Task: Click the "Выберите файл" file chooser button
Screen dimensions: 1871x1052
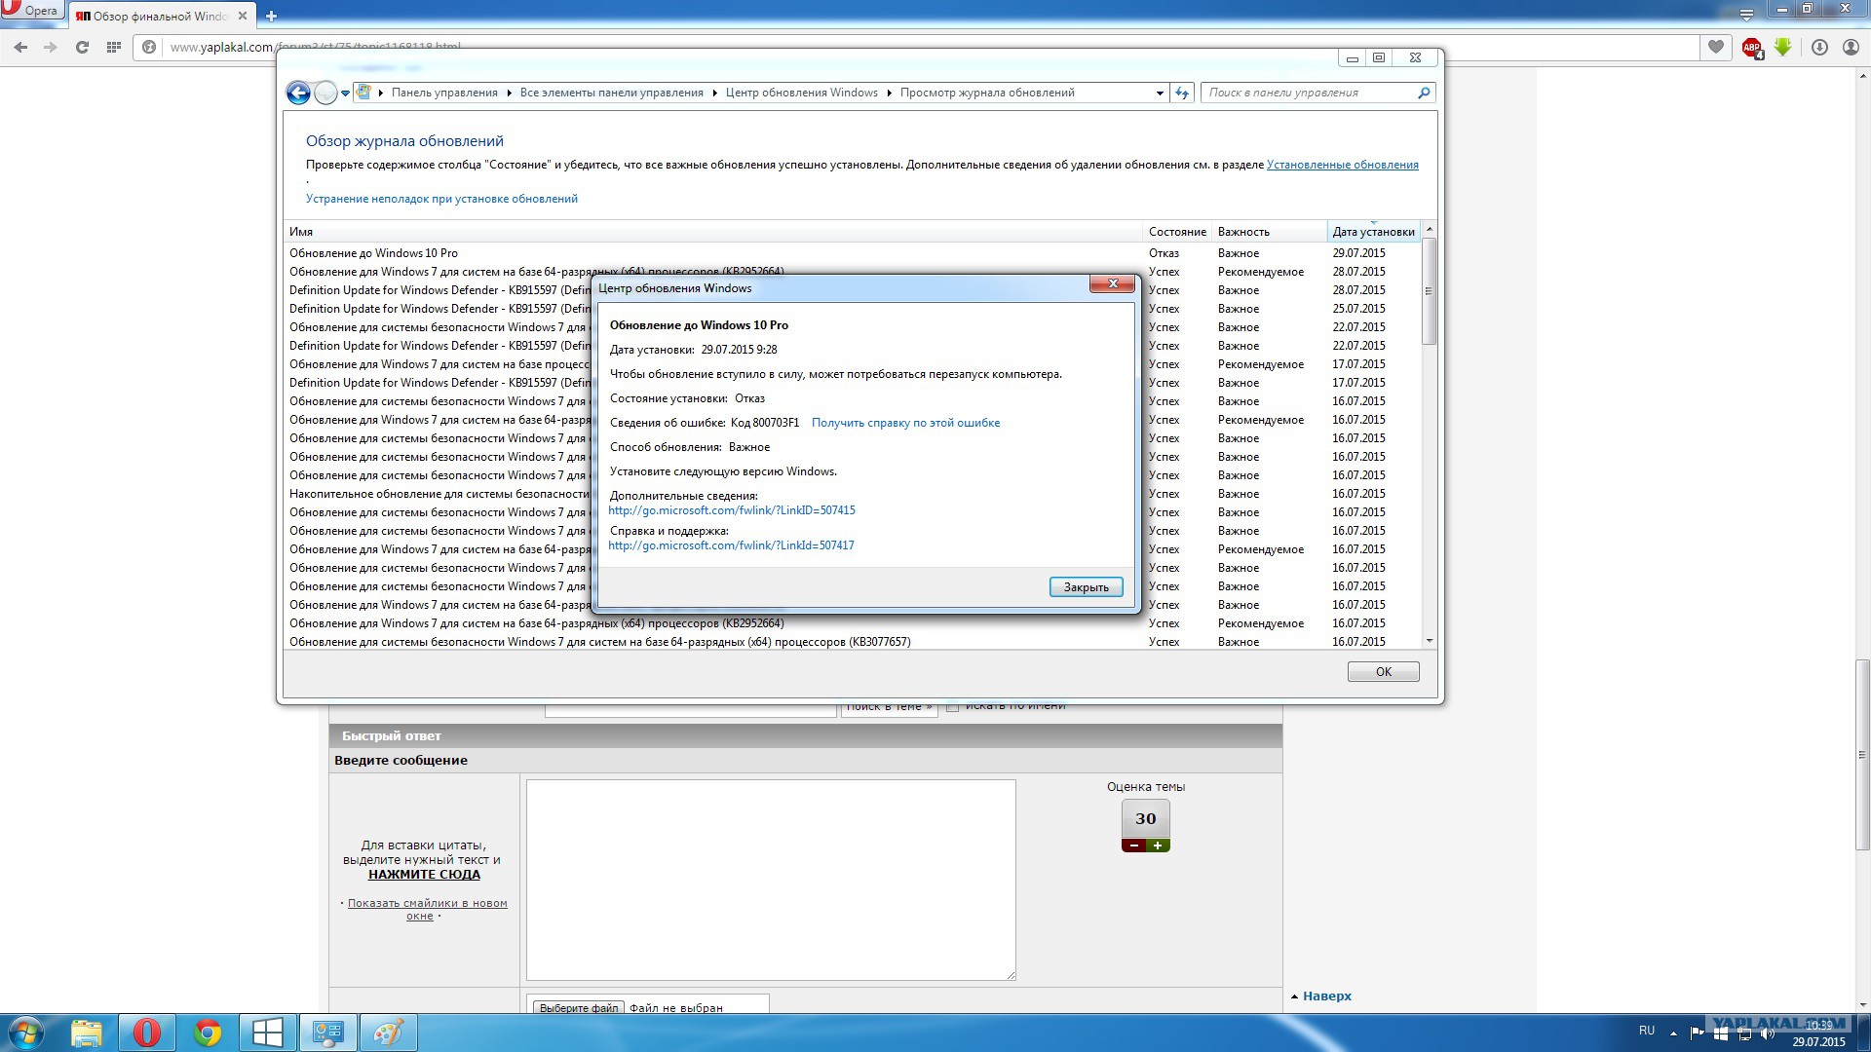Action: 579,1007
